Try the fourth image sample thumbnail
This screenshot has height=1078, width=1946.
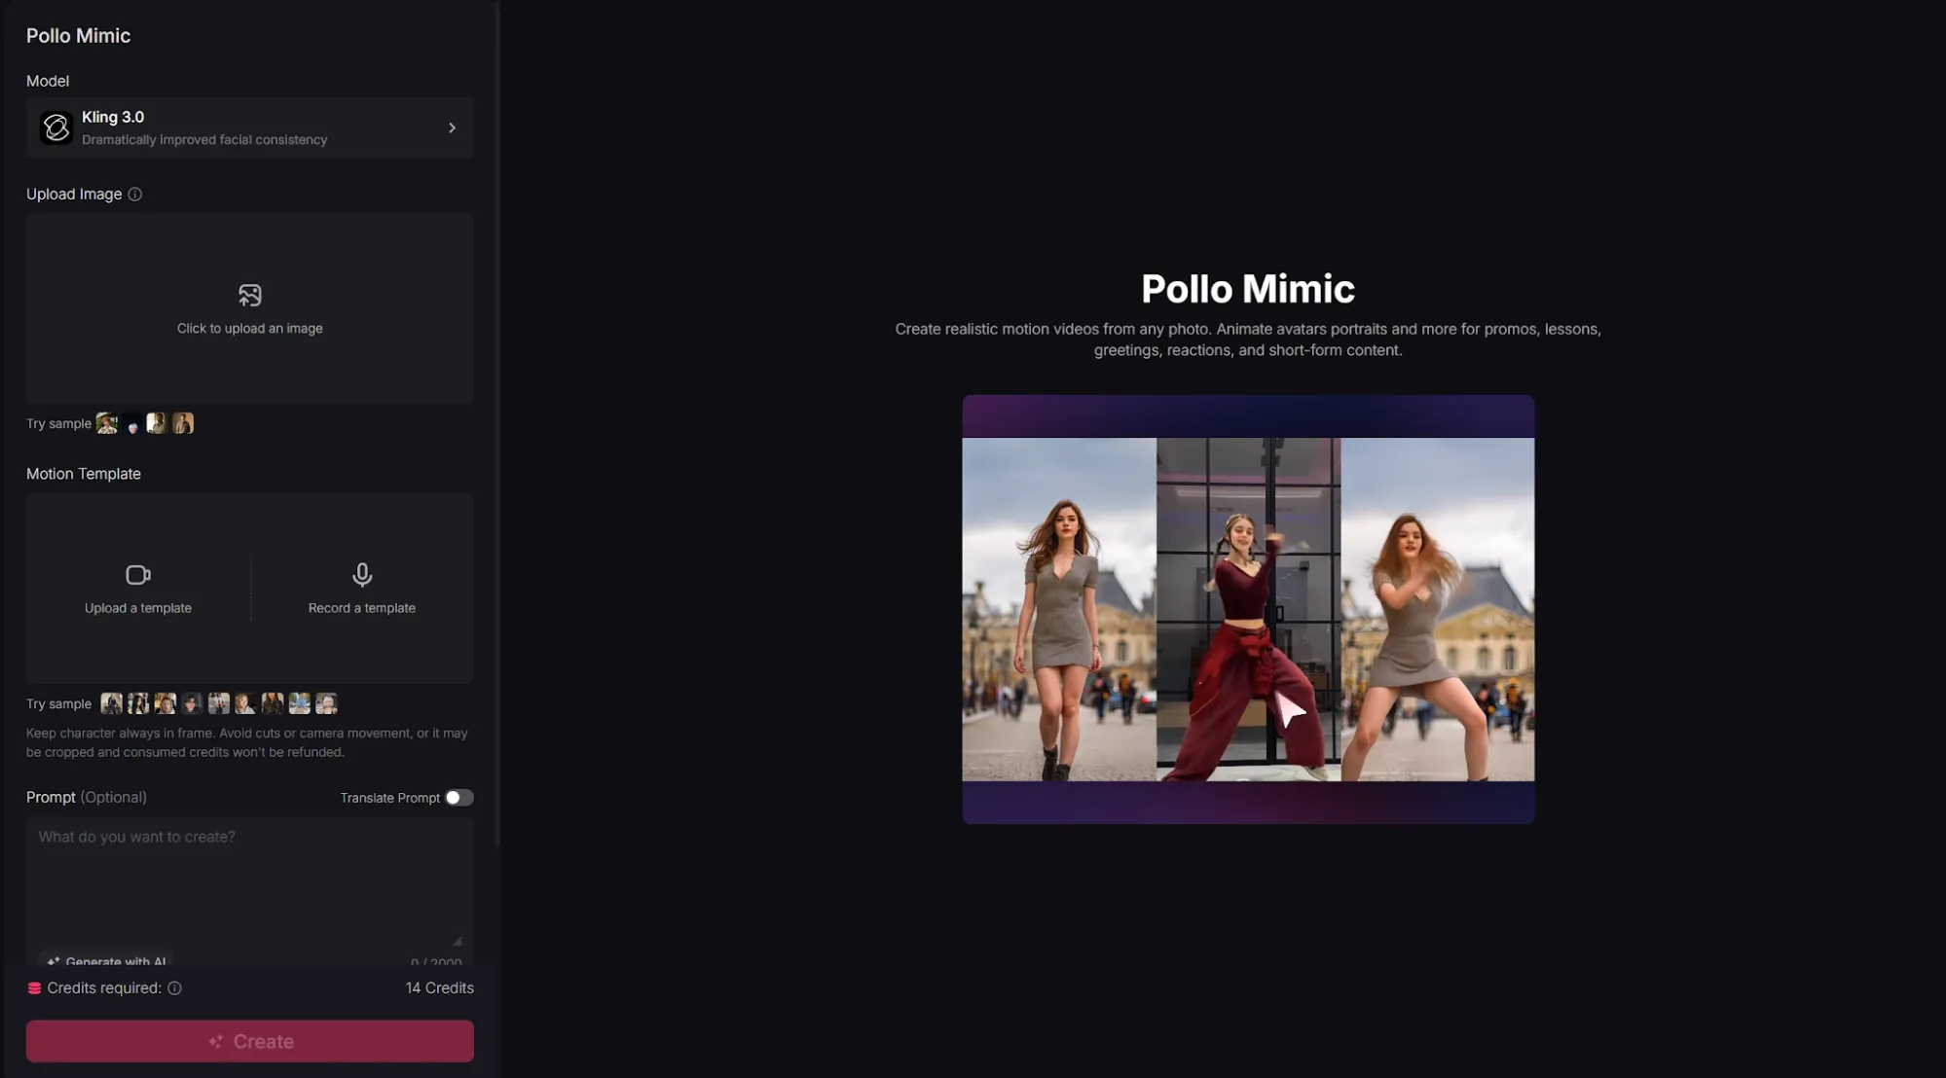(183, 423)
